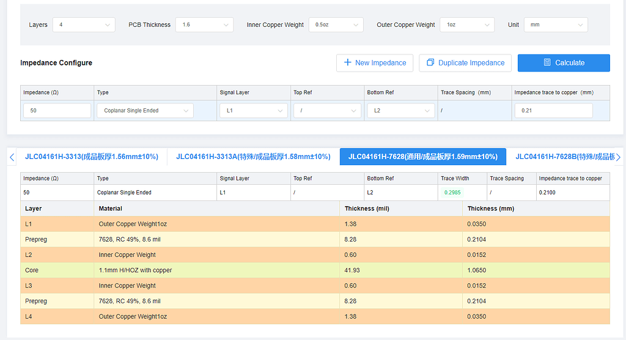Viewport: 626px width, 340px height.
Task: Open the Layers dropdown
Action: click(84, 25)
